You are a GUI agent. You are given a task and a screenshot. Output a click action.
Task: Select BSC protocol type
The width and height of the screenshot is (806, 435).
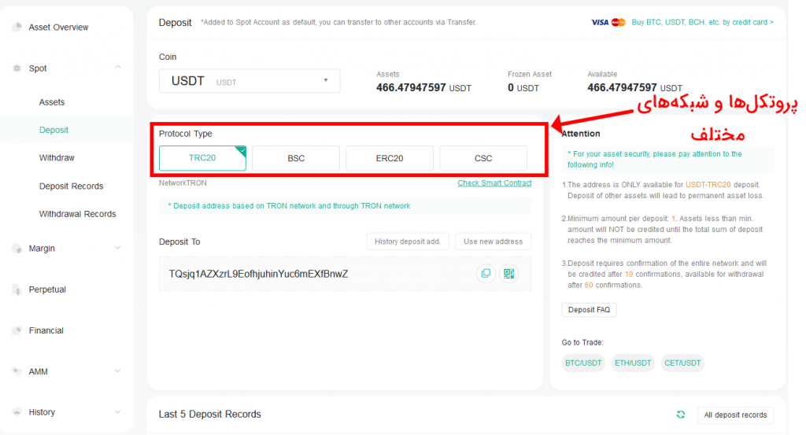(296, 158)
